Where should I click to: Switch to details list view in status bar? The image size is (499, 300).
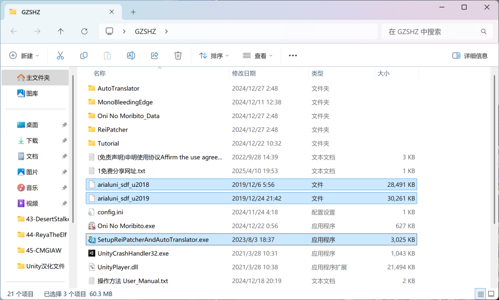tap(480, 294)
